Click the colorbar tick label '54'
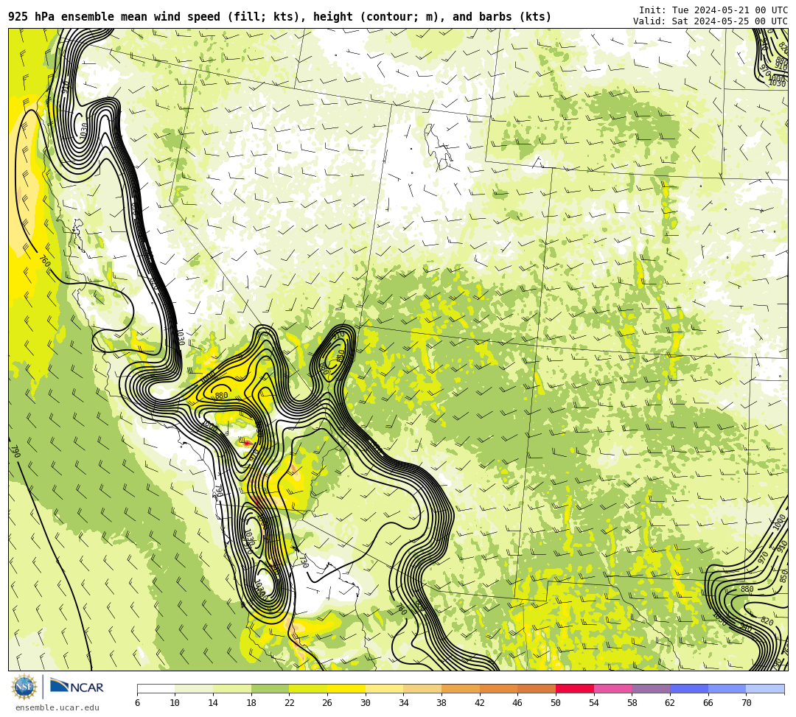Image resolution: width=796 pixels, height=717 pixels. [x=594, y=703]
